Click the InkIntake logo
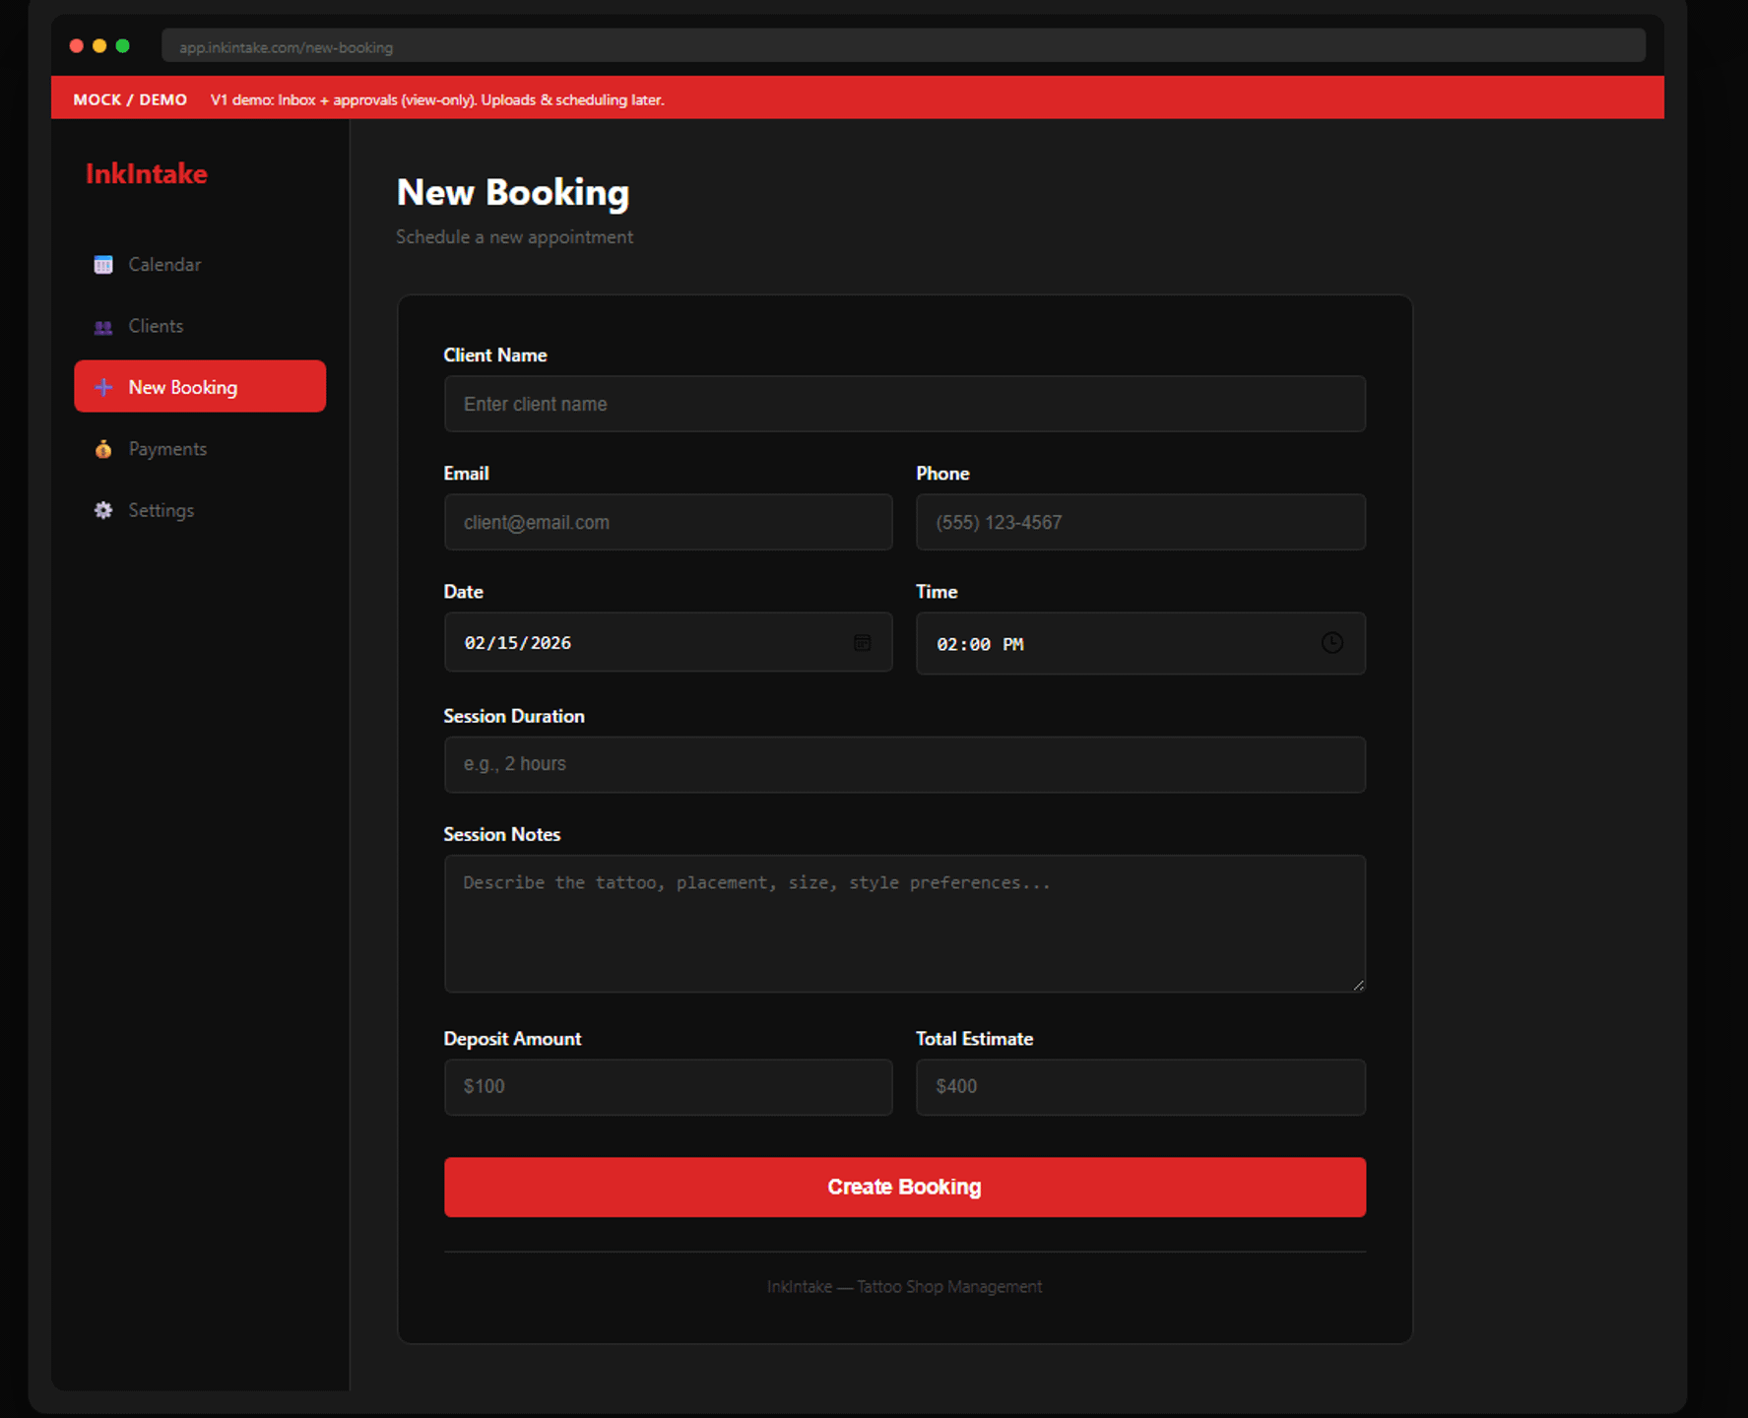 tap(146, 173)
